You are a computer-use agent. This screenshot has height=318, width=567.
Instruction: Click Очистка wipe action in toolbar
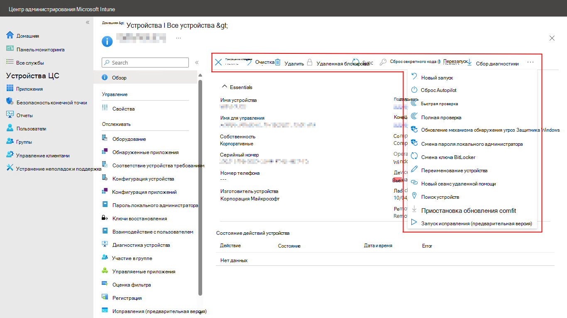pos(260,62)
